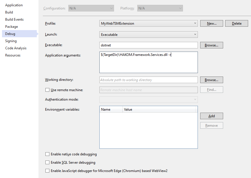Open the Code Analysis tab

16,48
